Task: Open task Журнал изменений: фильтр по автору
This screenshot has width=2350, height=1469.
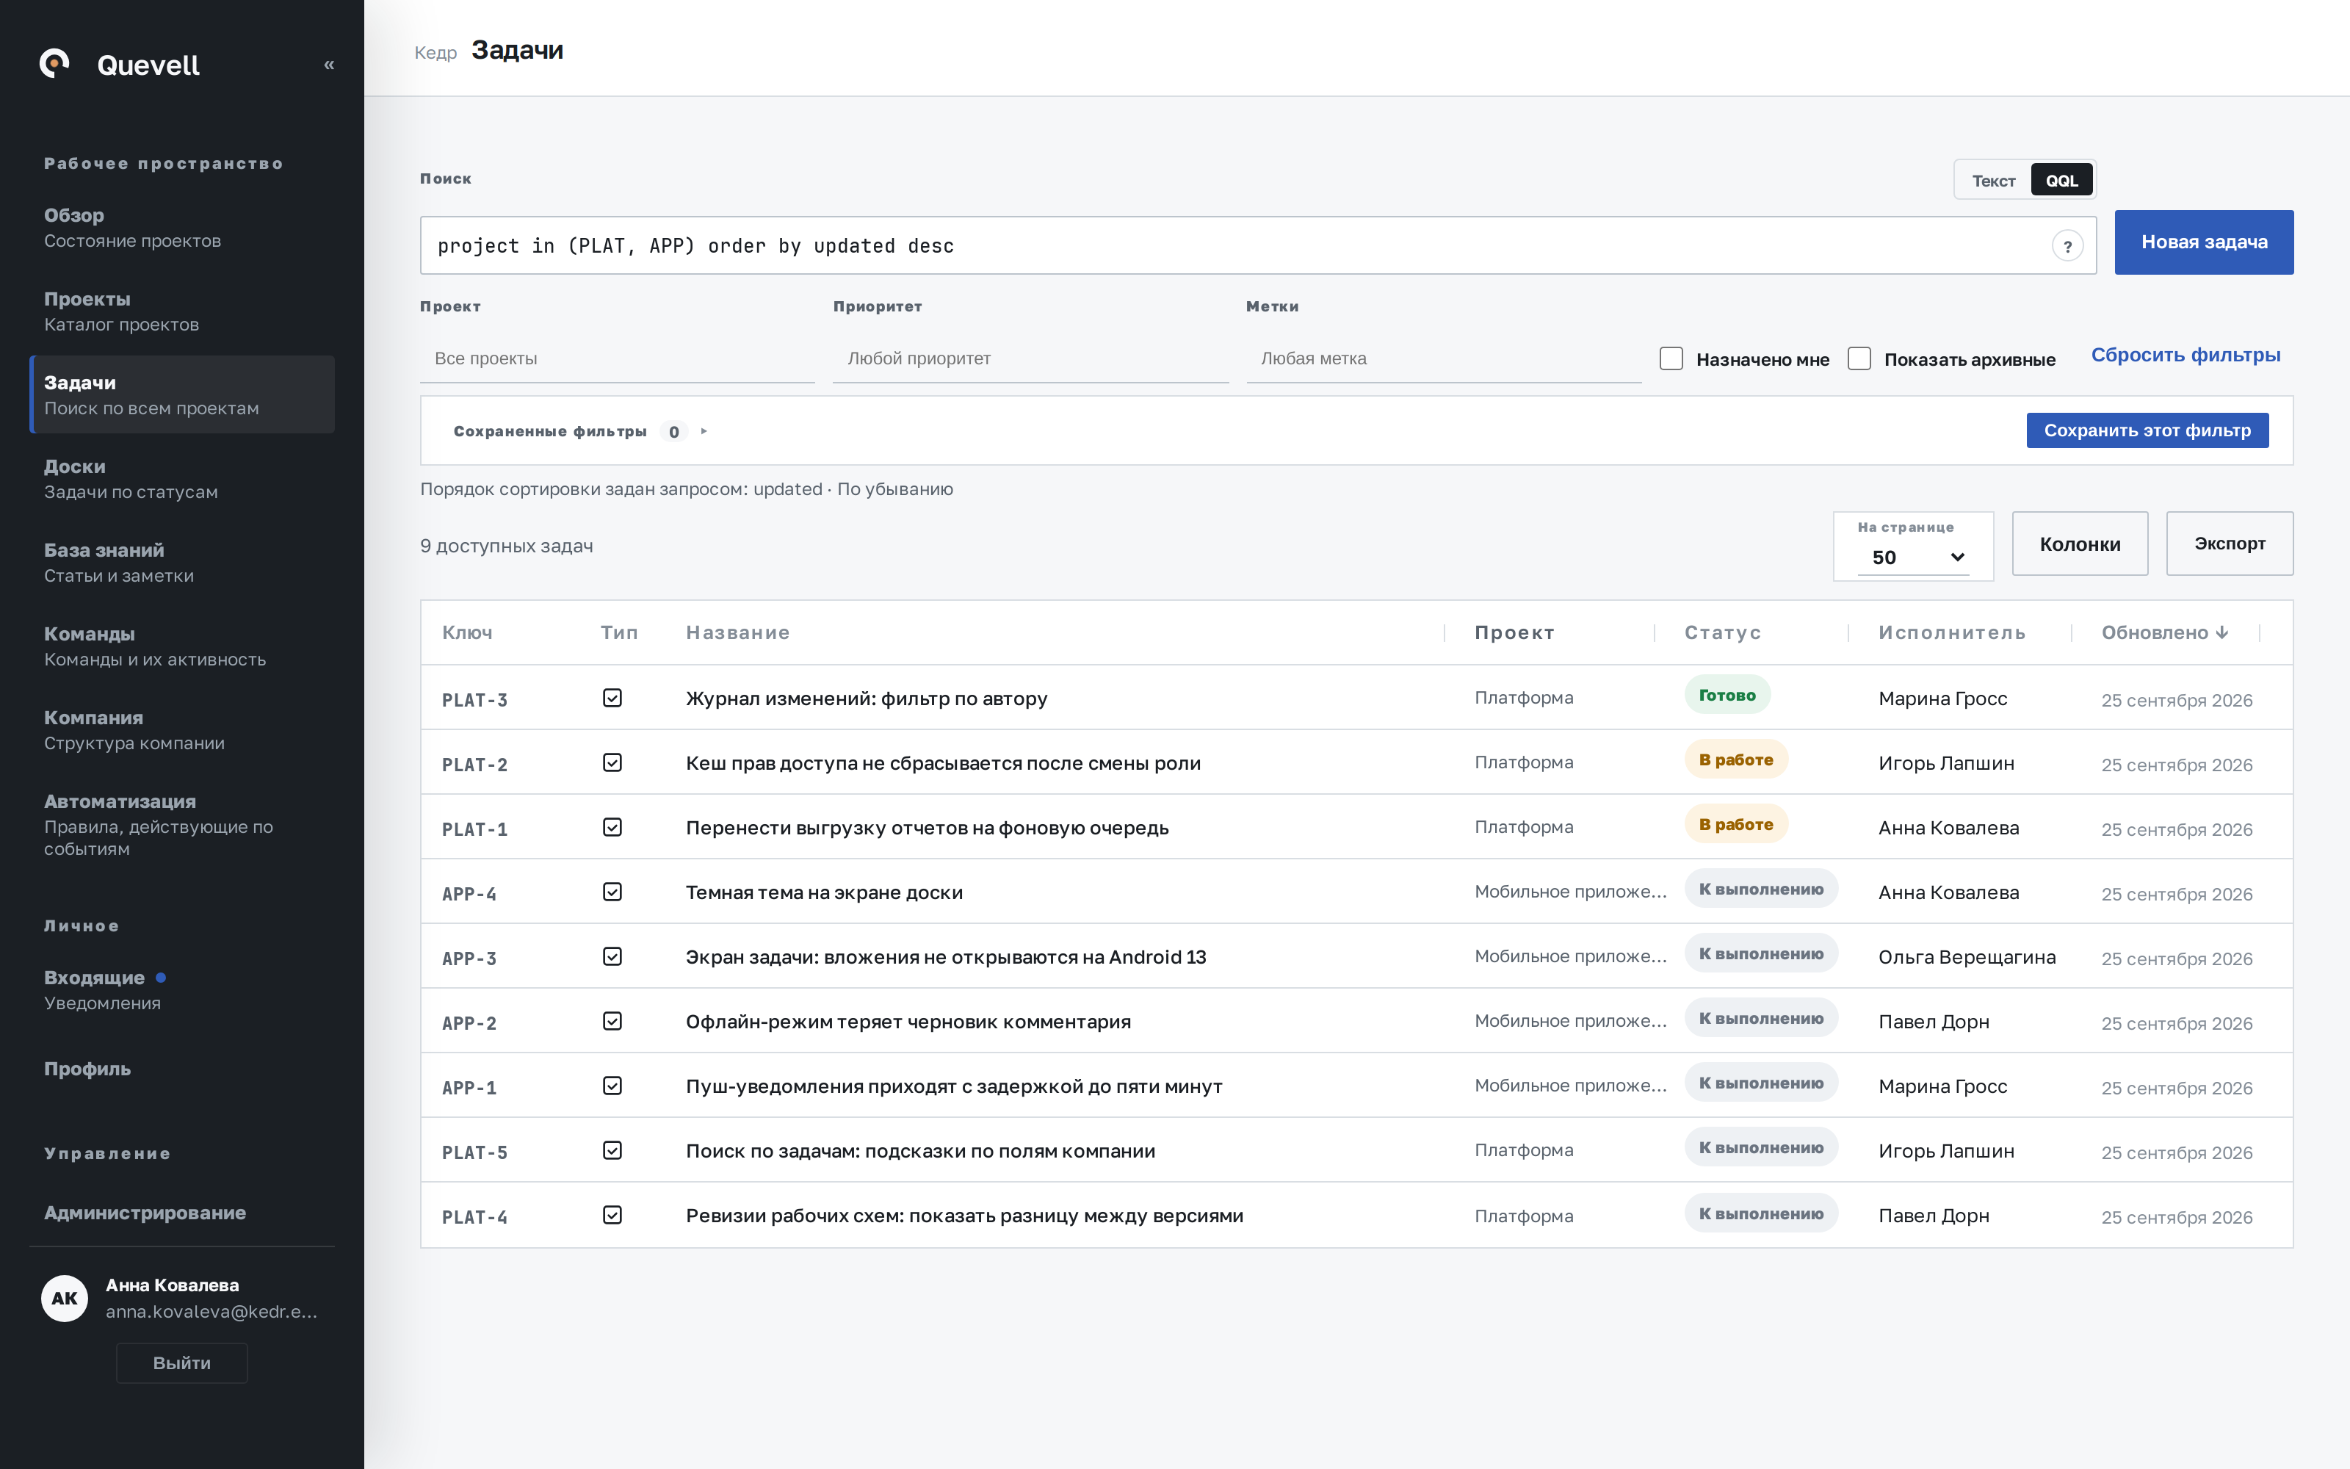Action: (x=867, y=699)
